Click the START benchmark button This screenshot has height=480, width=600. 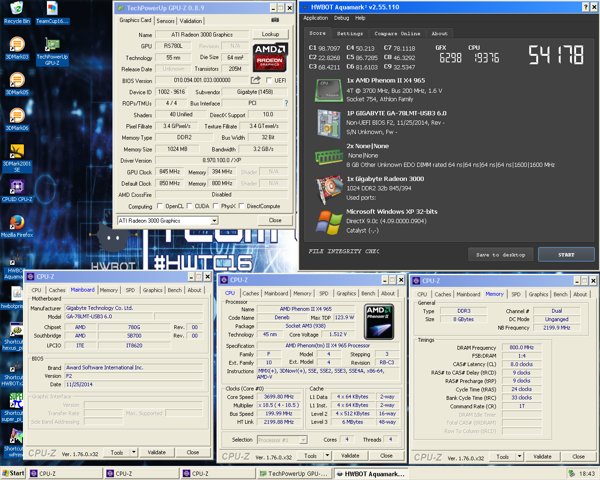tap(566, 255)
